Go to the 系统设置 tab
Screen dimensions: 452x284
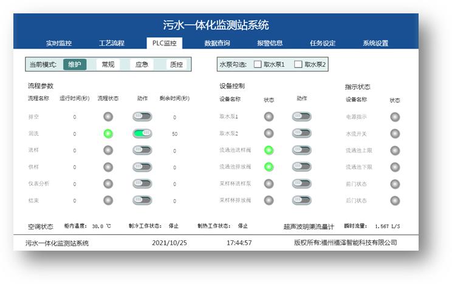click(x=375, y=43)
